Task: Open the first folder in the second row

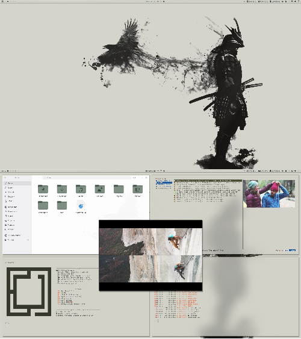Action: tap(43, 205)
